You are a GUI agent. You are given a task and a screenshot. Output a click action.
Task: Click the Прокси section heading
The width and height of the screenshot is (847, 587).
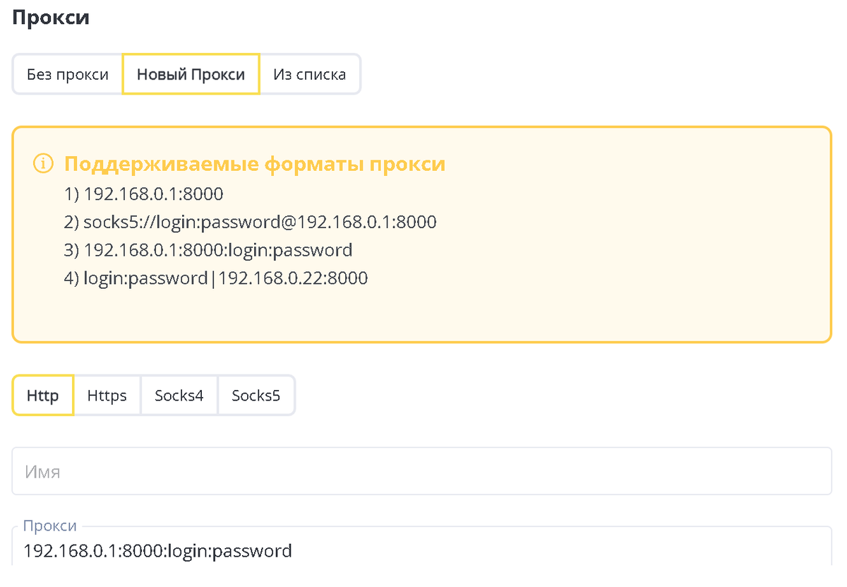pyautogui.click(x=51, y=17)
